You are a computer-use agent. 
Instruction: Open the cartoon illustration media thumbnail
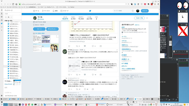click(54, 48)
